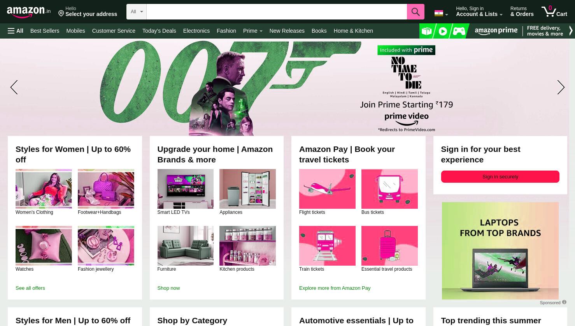Screen dimensions: 575x326
Task: Open Today's Deals in navigation bar
Action: click(x=159, y=31)
